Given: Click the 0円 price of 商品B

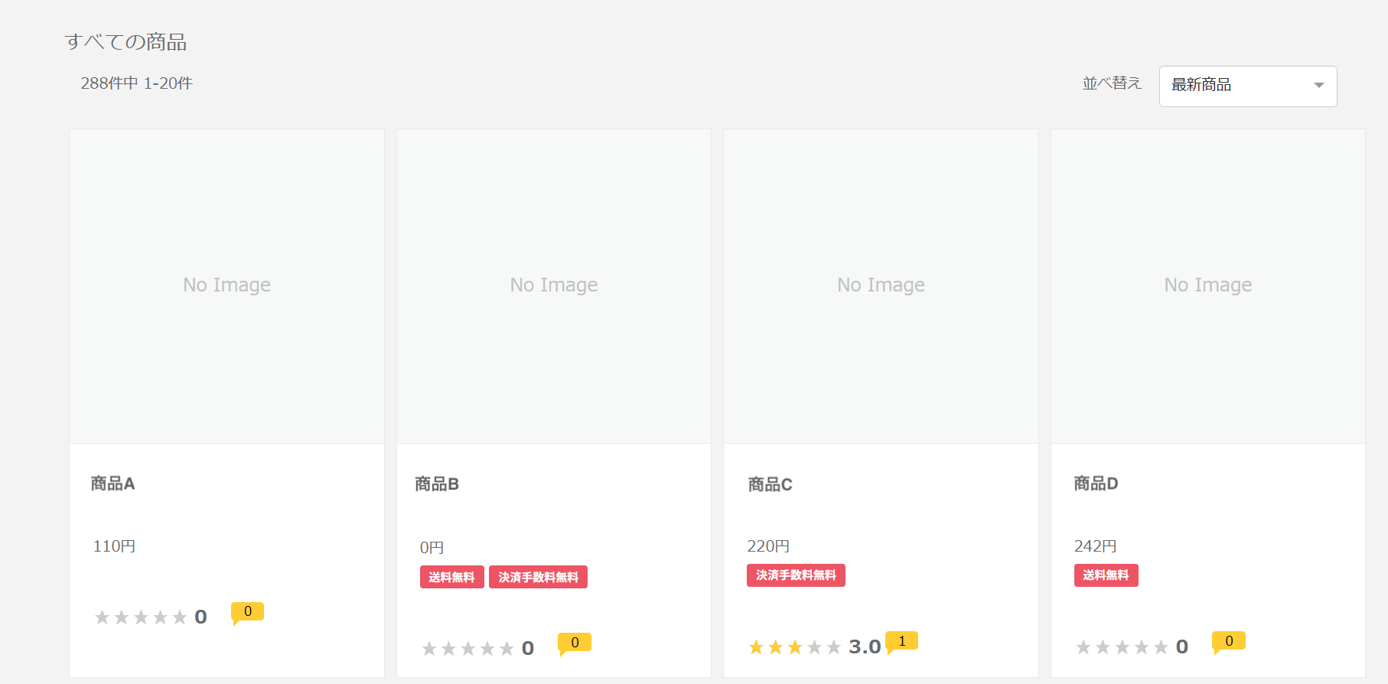Looking at the screenshot, I should (x=432, y=548).
